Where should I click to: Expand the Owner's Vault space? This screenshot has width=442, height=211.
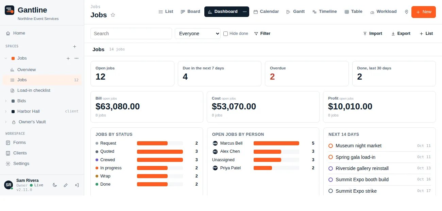pos(6,122)
